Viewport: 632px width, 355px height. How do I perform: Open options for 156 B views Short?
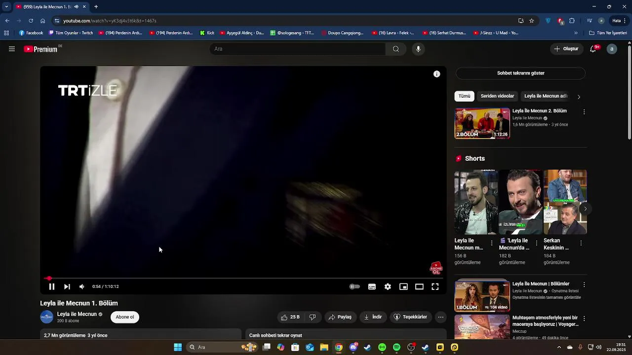(491, 243)
